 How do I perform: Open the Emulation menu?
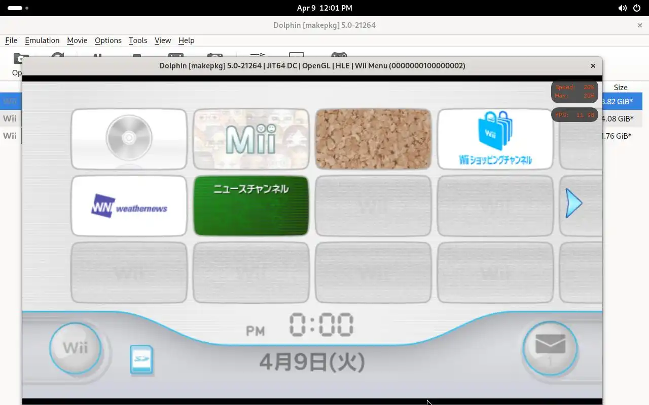point(42,40)
